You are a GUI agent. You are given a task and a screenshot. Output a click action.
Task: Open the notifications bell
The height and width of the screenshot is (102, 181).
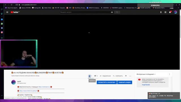click(x=170, y=12)
